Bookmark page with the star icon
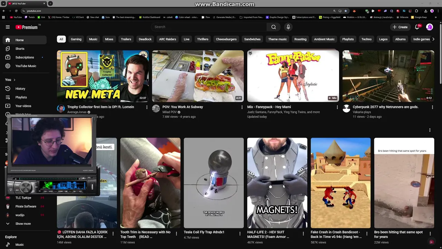The width and height of the screenshot is (442, 249). click(346, 11)
